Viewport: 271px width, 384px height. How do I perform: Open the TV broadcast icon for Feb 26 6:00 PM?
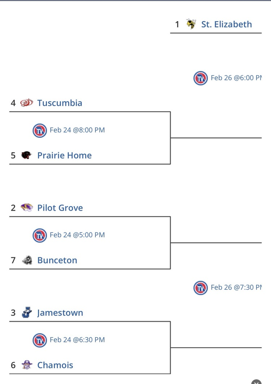(x=201, y=78)
